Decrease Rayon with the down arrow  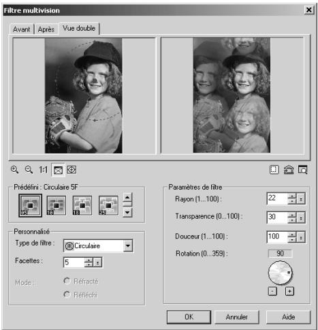pos(292,201)
